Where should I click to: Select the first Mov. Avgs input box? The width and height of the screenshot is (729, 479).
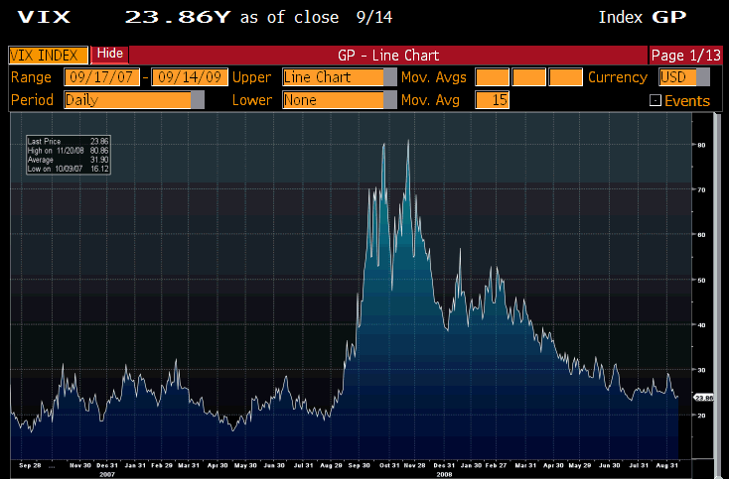tap(491, 77)
